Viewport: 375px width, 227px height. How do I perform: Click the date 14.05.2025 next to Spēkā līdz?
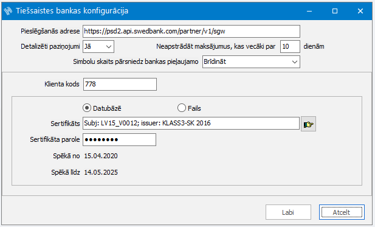101,172
